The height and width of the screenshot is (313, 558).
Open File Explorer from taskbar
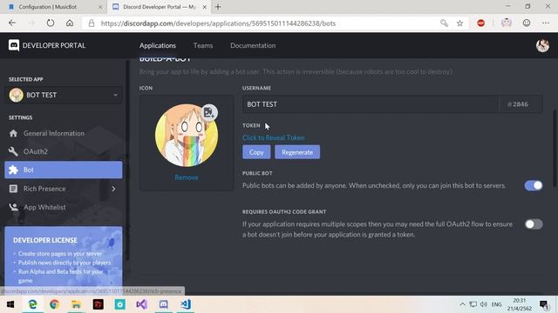[76, 304]
